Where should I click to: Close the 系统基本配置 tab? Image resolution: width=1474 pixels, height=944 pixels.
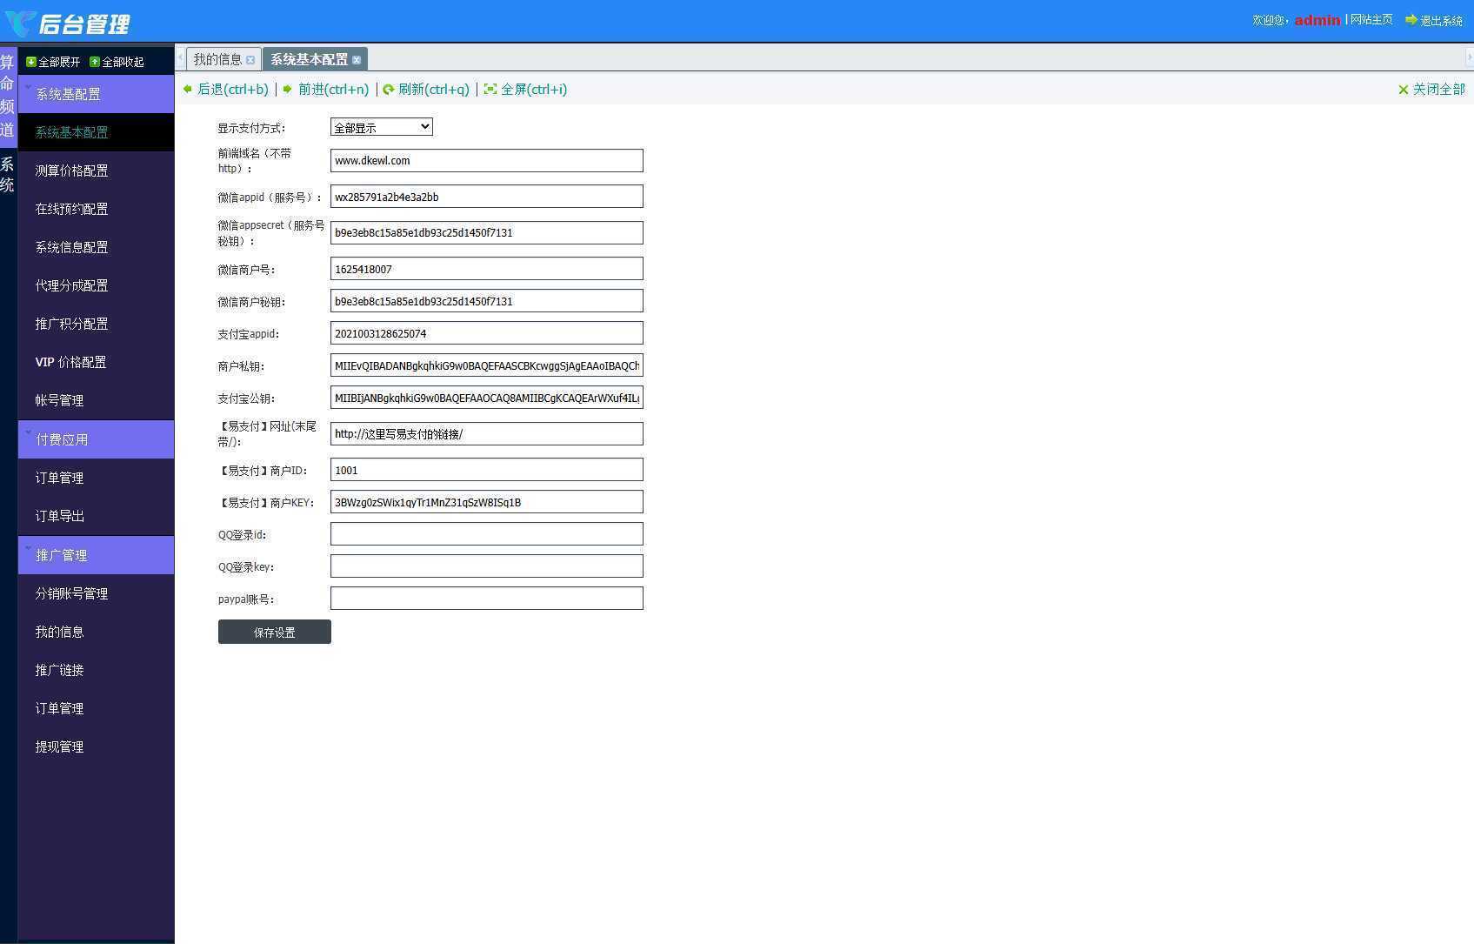[357, 60]
